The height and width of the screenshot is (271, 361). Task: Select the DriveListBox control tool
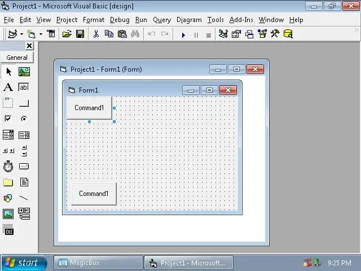point(24,166)
